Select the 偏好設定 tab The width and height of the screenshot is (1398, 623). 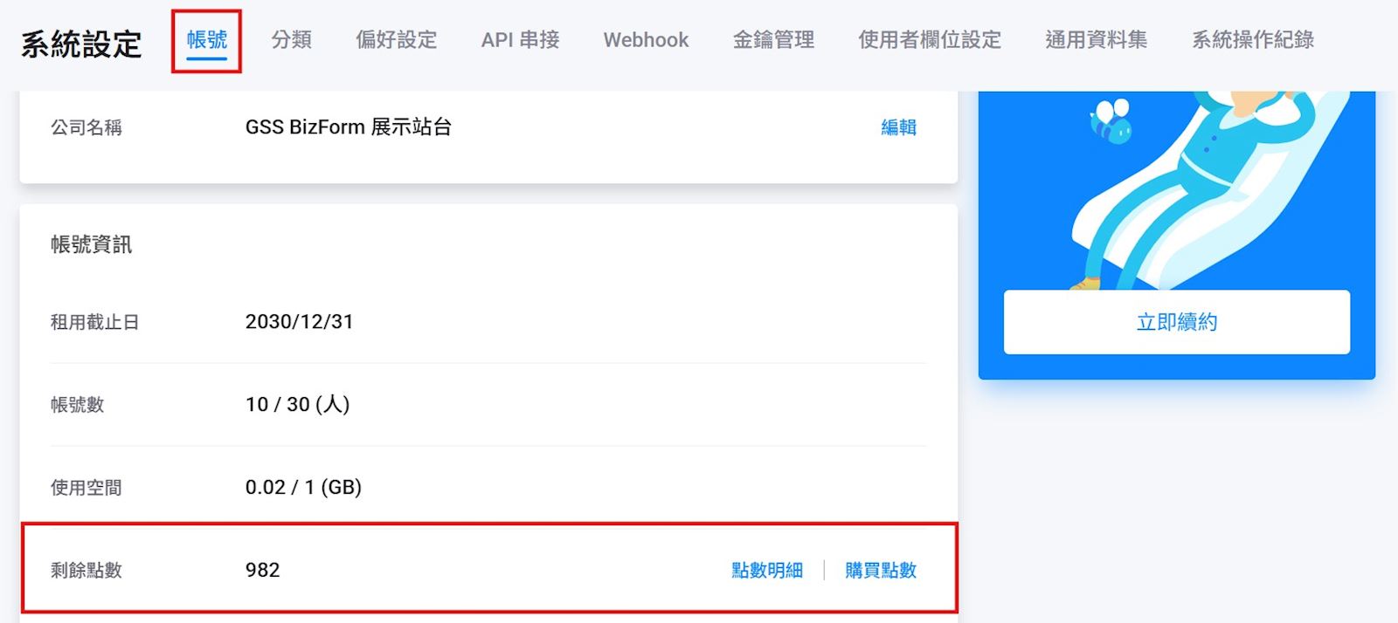pyautogui.click(x=396, y=40)
